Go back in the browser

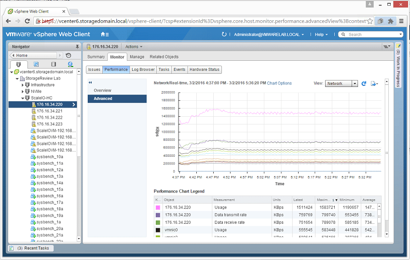click(8, 21)
